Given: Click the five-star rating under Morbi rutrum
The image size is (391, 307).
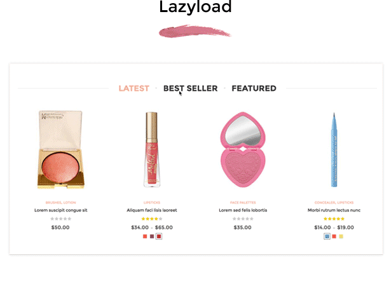Looking at the screenshot, I should tap(334, 219).
